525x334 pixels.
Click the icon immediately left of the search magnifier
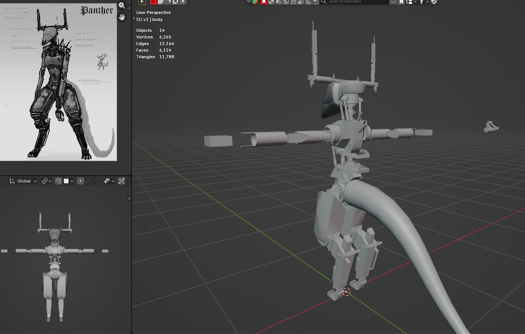(x=315, y=2)
